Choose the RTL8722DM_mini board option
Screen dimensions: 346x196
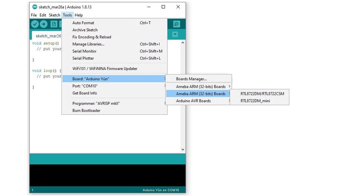[x=255, y=101]
